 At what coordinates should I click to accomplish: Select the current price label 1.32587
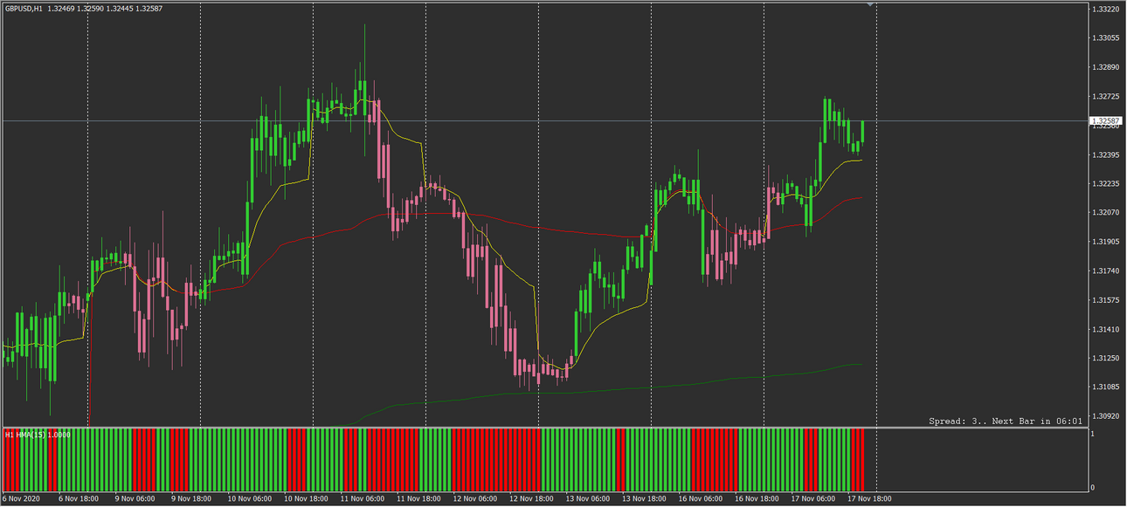tap(1105, 120)
